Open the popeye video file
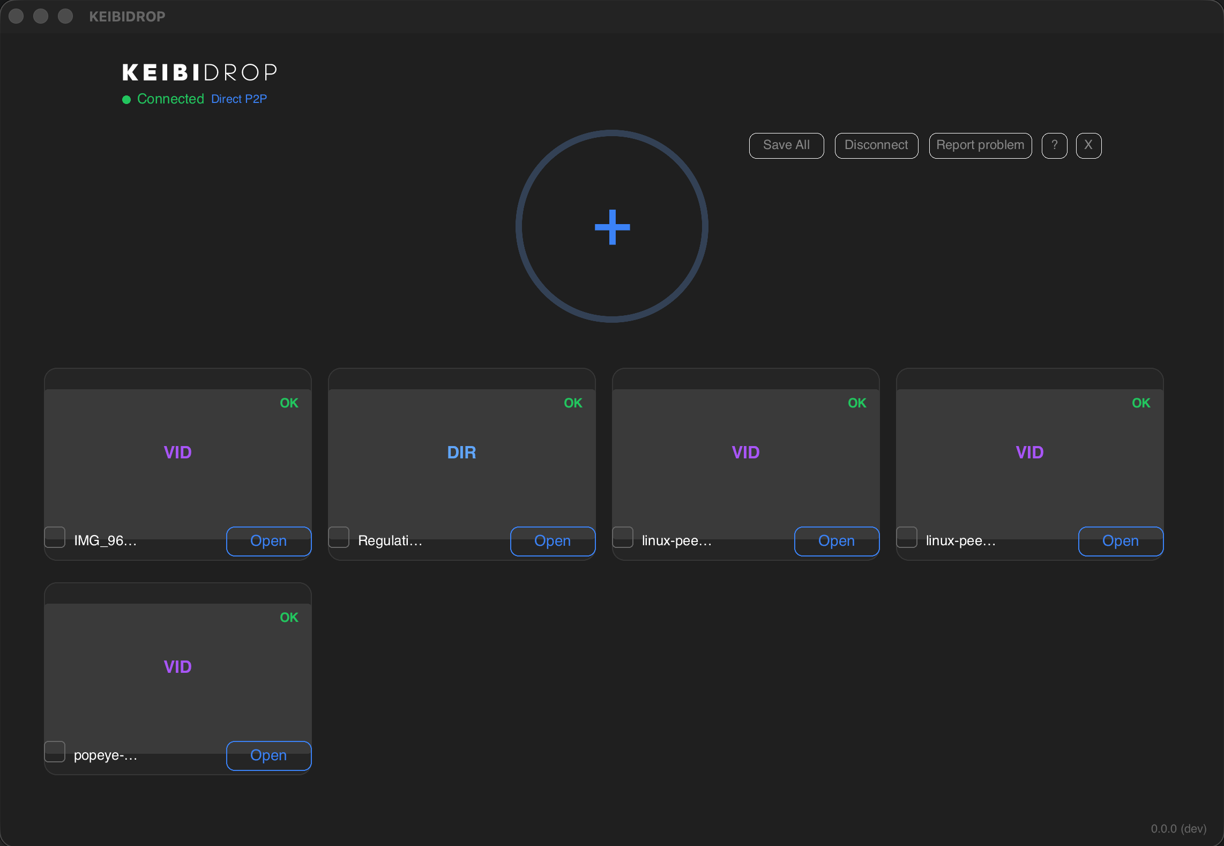This screenshot has height=846, width=1224. [x=268, y=755]
